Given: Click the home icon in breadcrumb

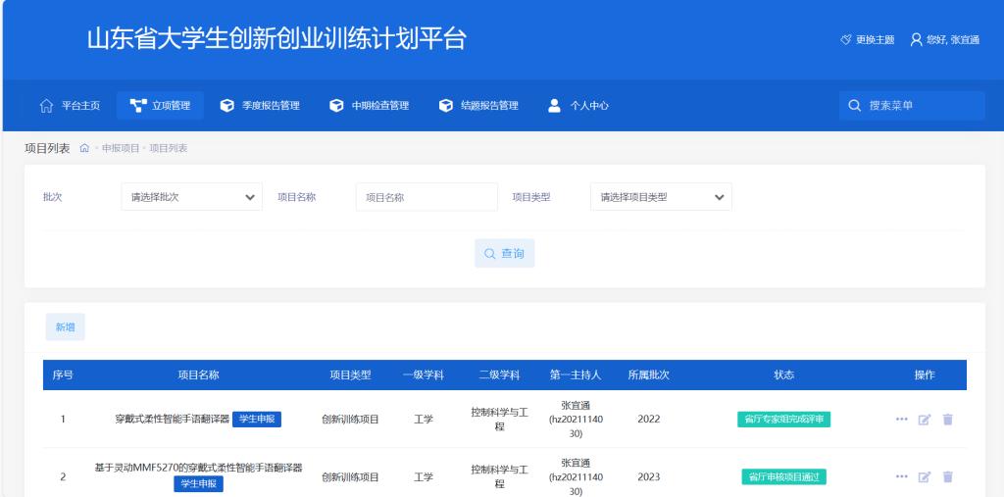Looking at the screenshot, I should coord(84,148).
